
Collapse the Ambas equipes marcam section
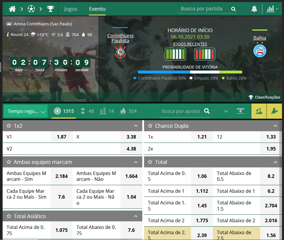(136, 162)
